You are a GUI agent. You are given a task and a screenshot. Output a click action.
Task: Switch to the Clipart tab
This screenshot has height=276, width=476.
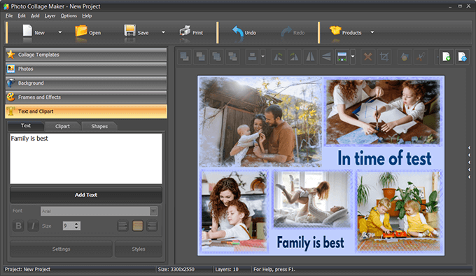click(x=62, y=126)
